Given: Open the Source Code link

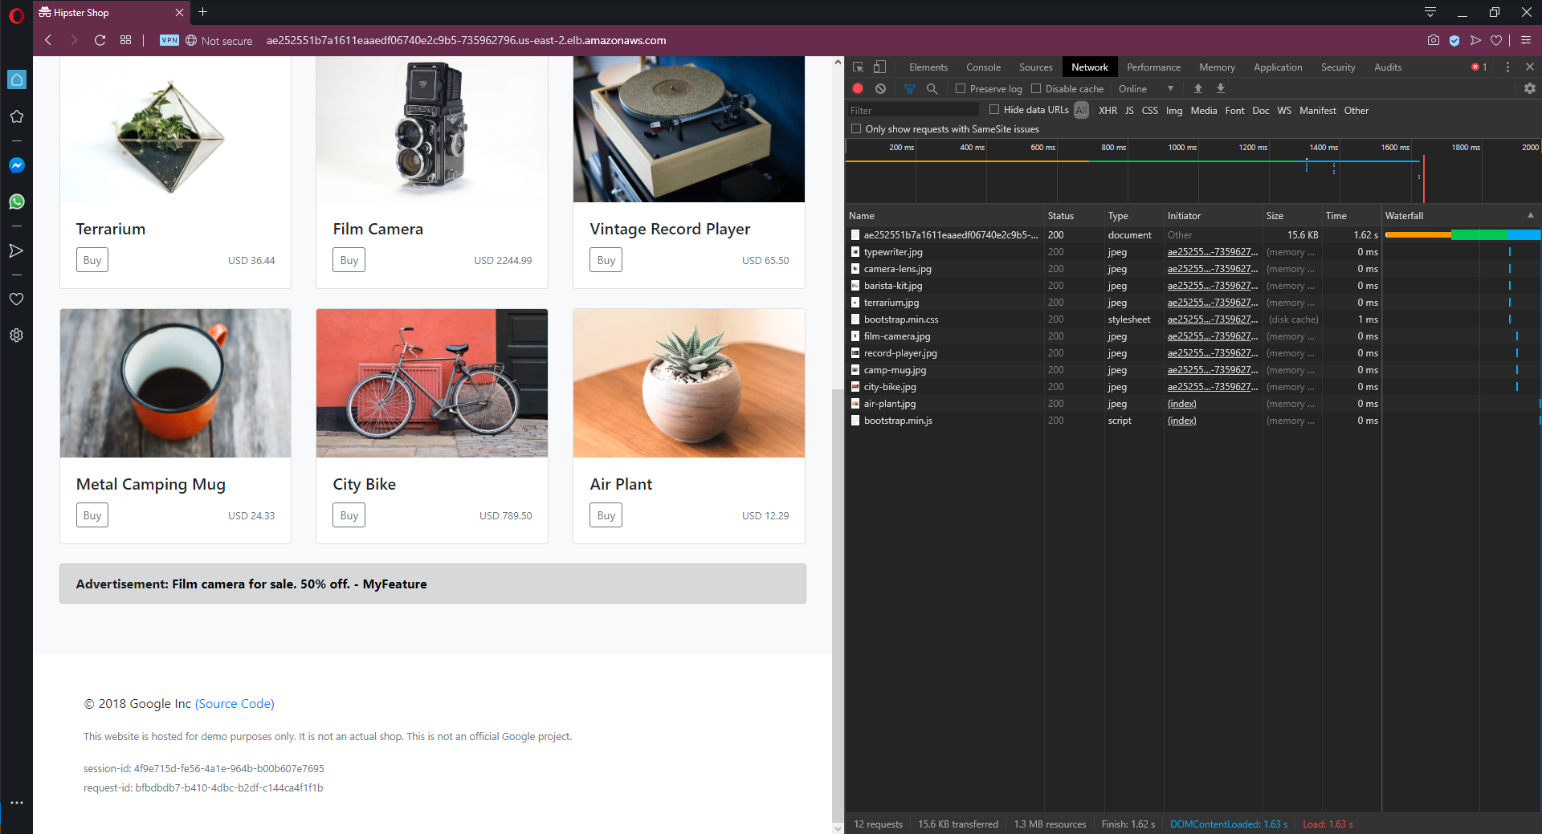Looking at the screenshot, I should [235, 704].
